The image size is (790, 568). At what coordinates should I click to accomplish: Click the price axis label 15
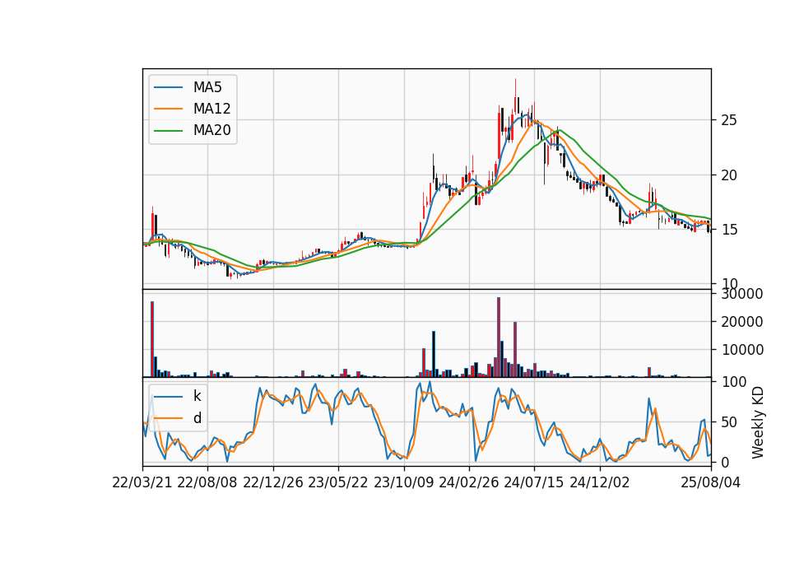tap(728, 230)
